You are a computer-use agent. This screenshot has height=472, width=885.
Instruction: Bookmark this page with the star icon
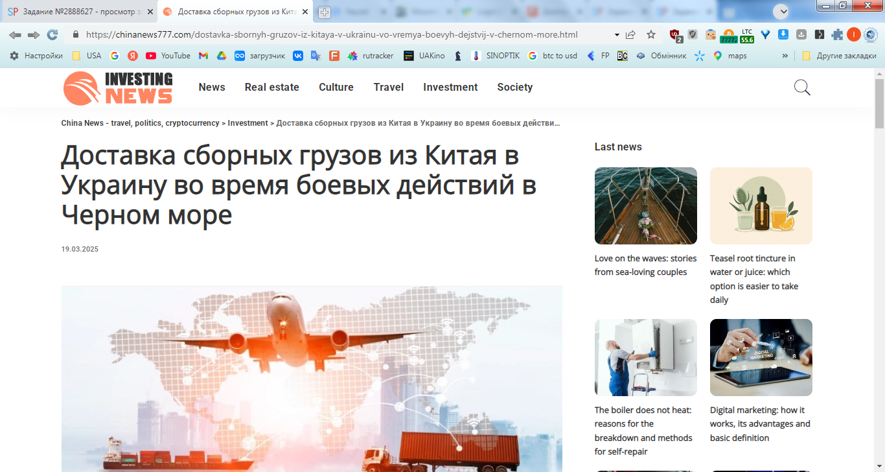(651, 35)
